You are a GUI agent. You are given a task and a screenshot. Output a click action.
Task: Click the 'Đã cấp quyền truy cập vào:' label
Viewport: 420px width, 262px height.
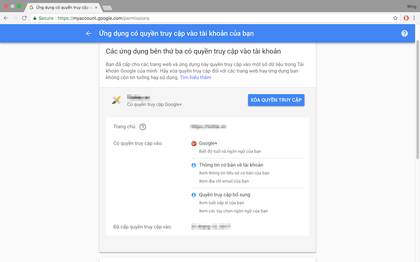click(x=143, y=227)
